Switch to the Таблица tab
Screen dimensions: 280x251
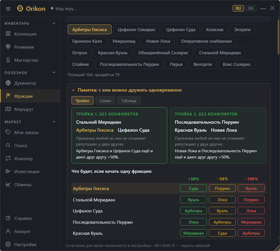pyautogui.click(x=129, y=101)
